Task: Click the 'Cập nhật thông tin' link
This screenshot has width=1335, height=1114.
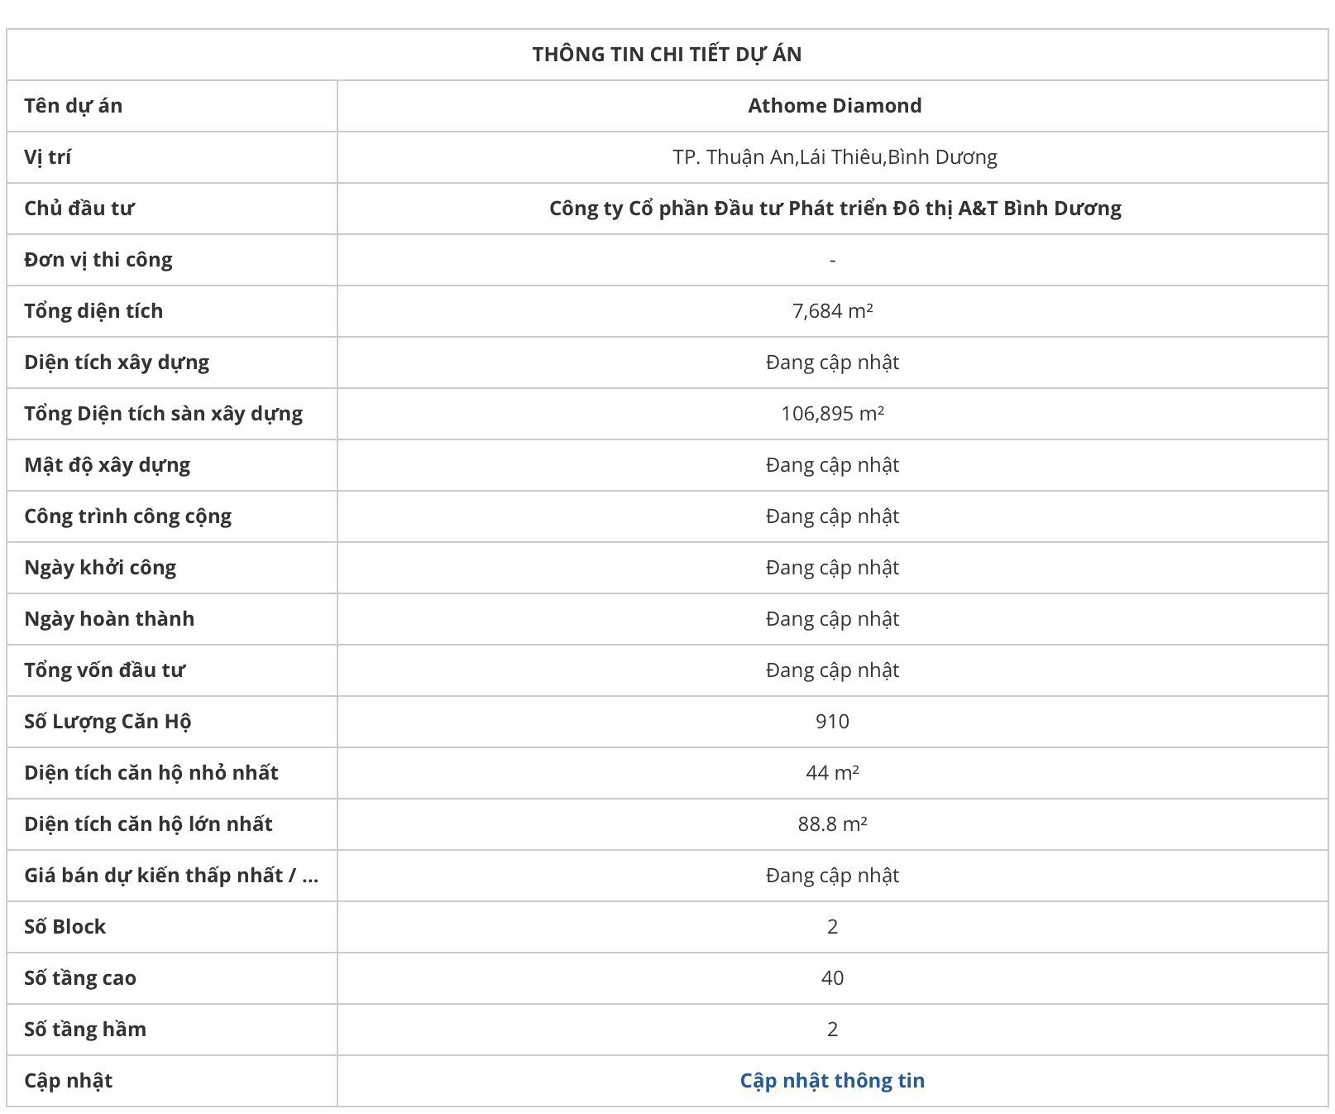Action: (832, 1080)
